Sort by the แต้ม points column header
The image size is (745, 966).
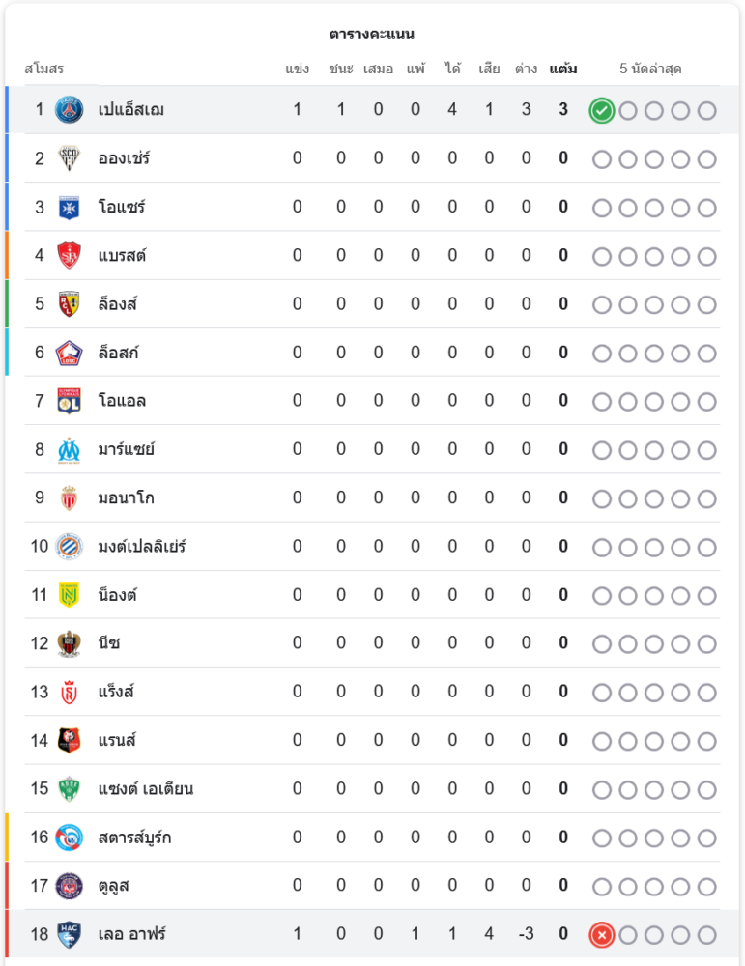[x=563, y=69]
